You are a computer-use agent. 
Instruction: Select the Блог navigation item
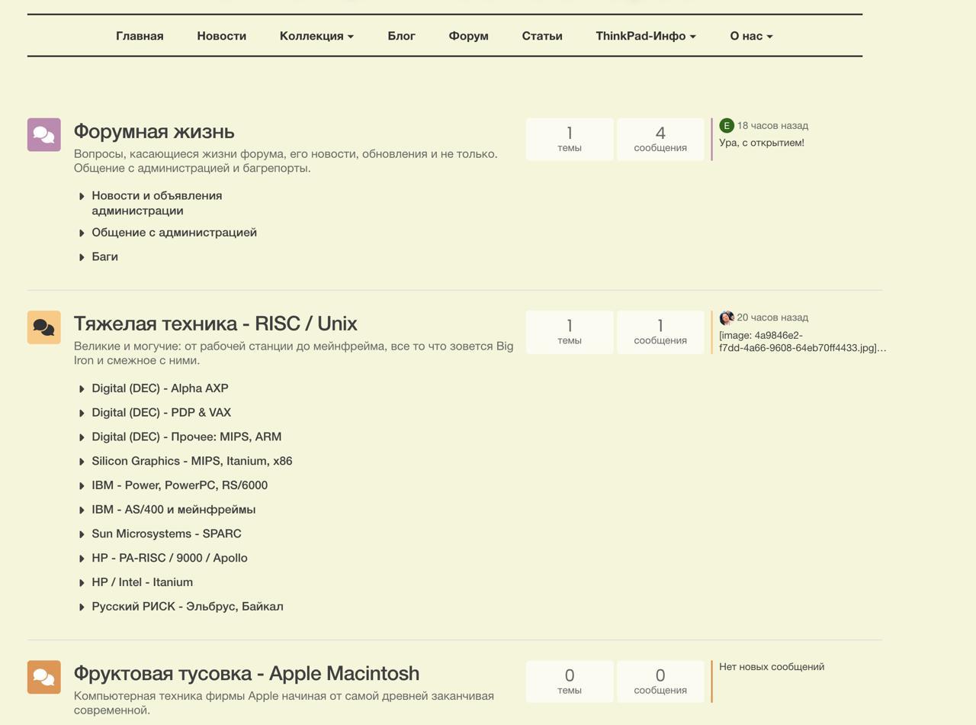(401, 36)
